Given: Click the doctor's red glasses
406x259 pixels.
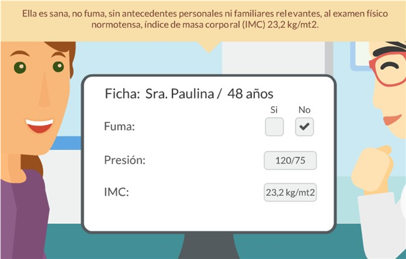Looking at the screenshot, I should [x=387, y=70].
